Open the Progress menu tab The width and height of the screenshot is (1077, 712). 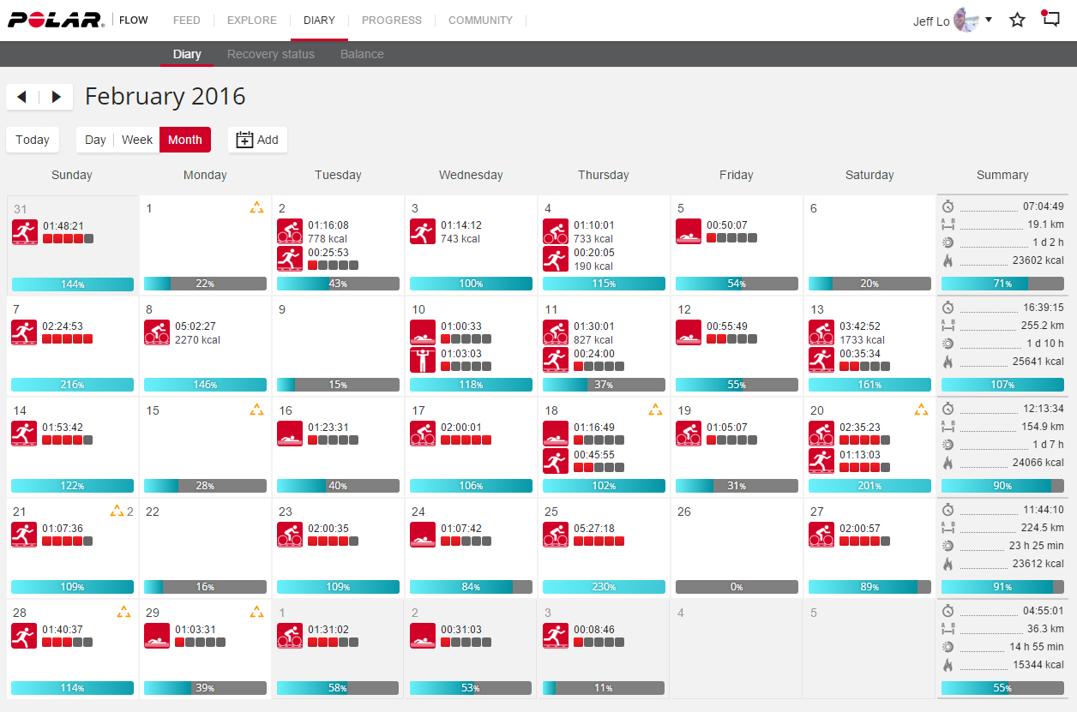(391, 21)
